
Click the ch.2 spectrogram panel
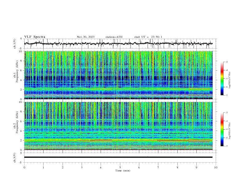click(118, 126)
